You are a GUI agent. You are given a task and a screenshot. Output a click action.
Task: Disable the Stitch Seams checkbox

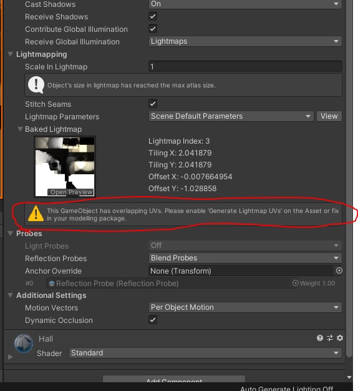(153, 104)
